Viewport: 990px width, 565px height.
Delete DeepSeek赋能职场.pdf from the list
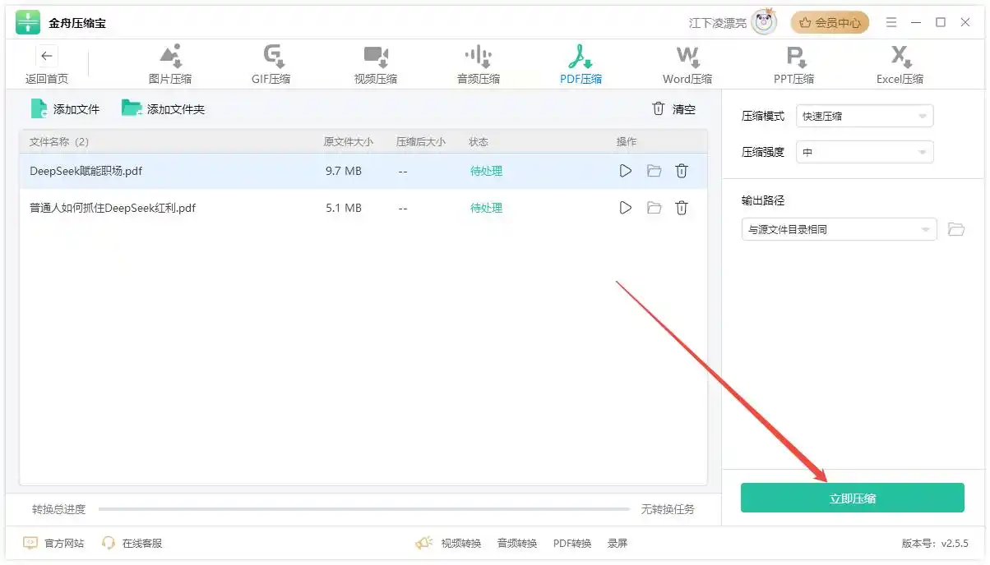coord(682,171)
